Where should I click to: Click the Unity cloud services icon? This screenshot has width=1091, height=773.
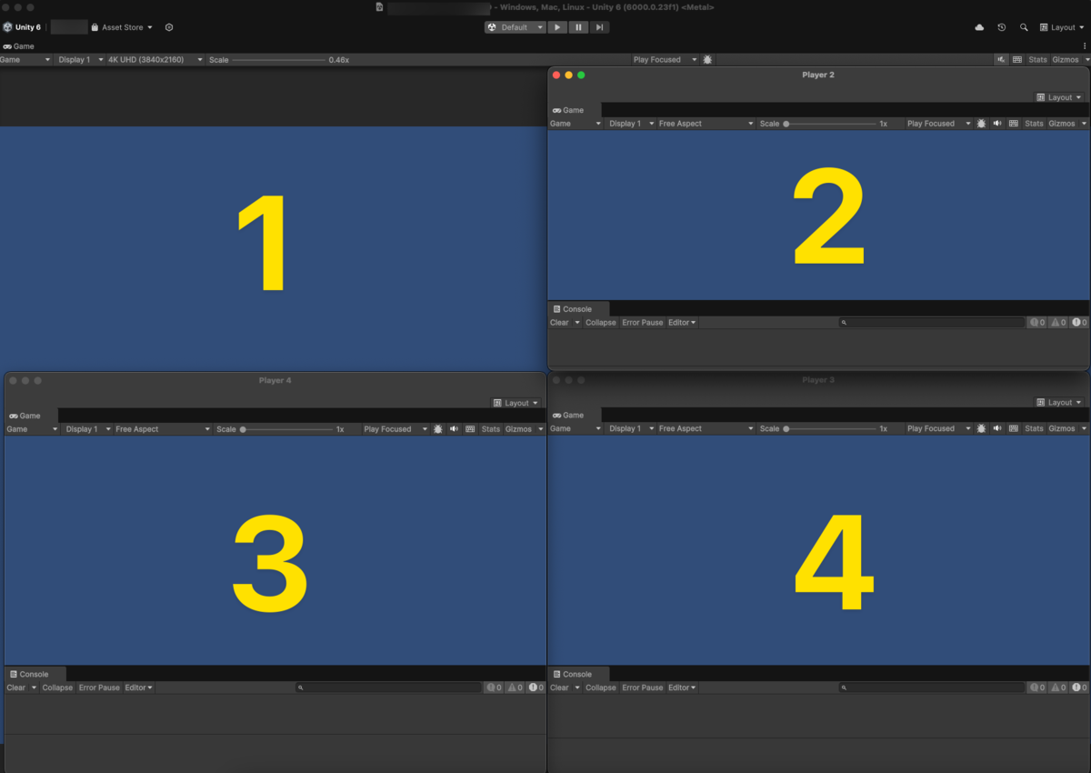(979, 27)
